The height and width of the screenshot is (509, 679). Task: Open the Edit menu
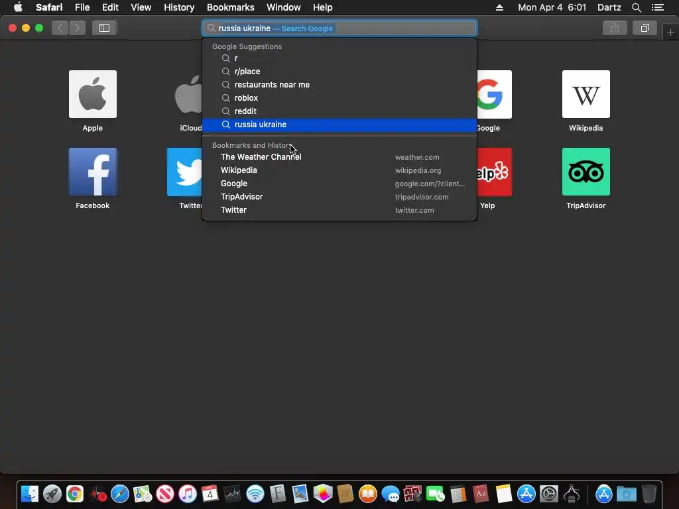(x=110, y=7)
